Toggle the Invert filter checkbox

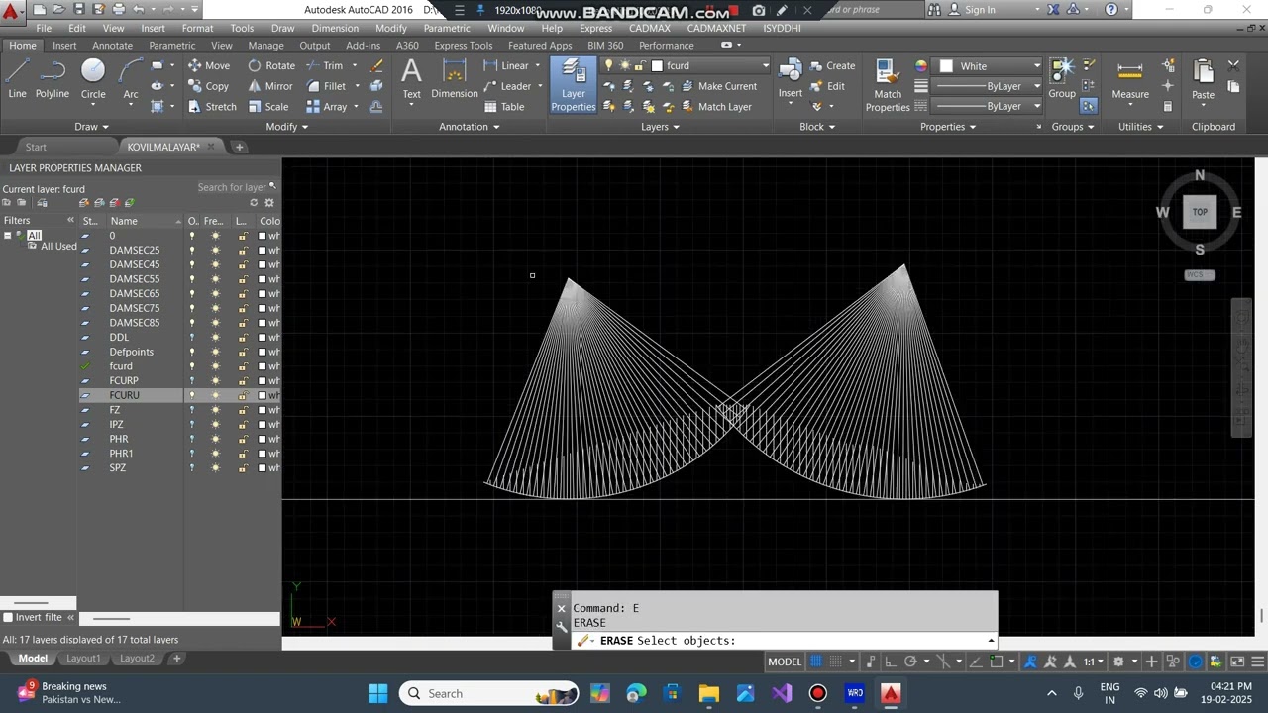(x=9, y=617)
